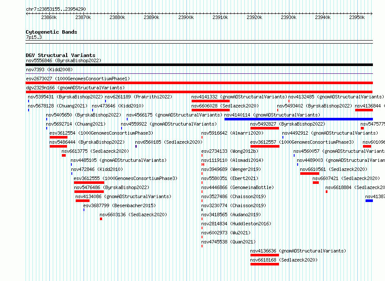Open nsv4136636 (gnomADStructuralVariants) label
385x281 pixels.
298,251
